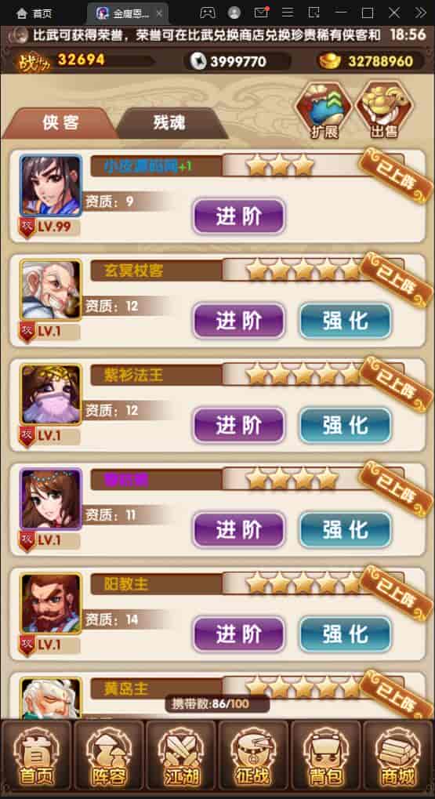Screen dimensions: 435x799
Task: Switch to the 残魂 tab
Action: tap(169, 123)
